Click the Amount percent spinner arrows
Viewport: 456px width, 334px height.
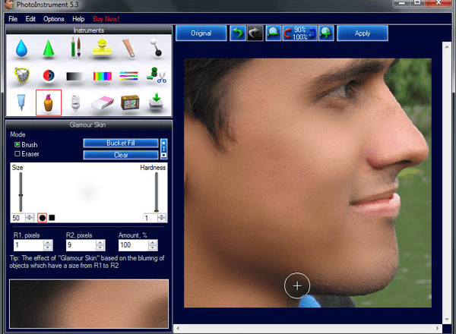point(154,245)
